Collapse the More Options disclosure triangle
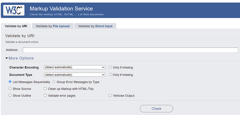This screenshot has height=115, width=240. point(7,58)
